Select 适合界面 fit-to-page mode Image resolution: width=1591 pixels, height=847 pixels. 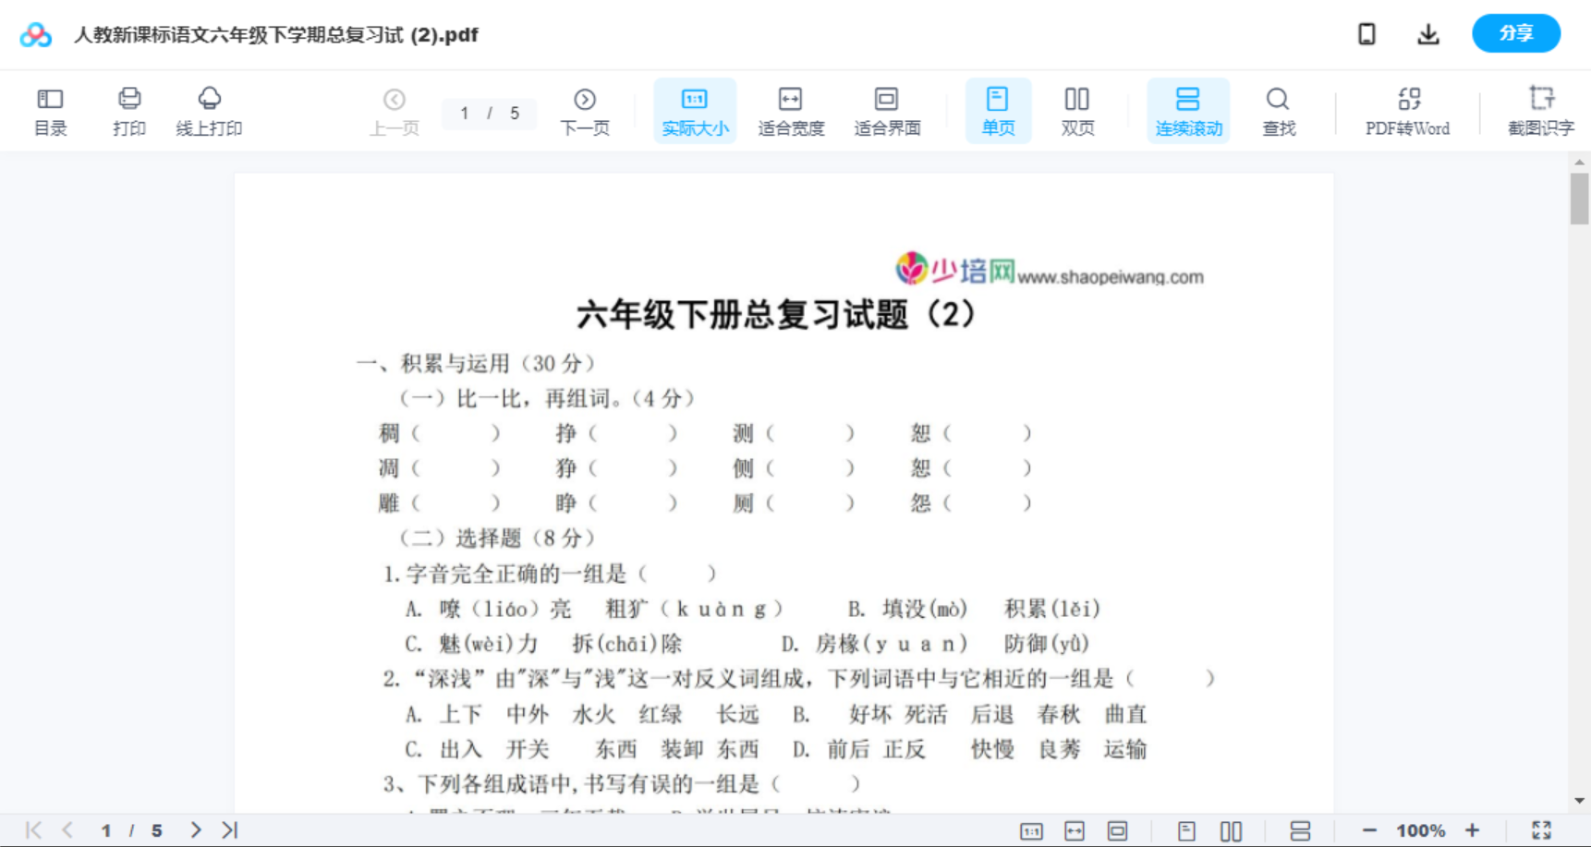887,110
